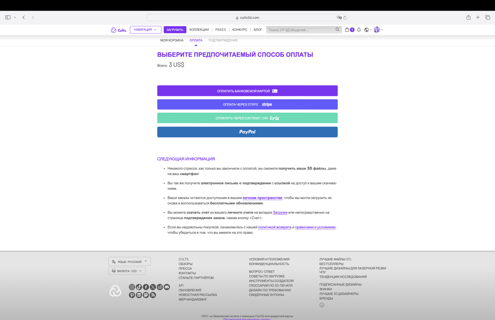Click the ЗАГРУЗИТЬ upload button
This screenshot has height=320, width=495.
tap(175, 30)
